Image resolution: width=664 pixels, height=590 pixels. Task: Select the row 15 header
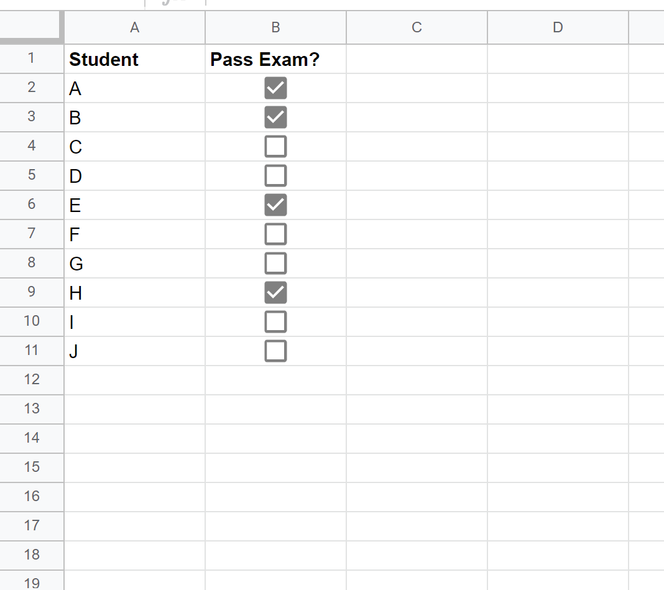click(x=32, y=468)
